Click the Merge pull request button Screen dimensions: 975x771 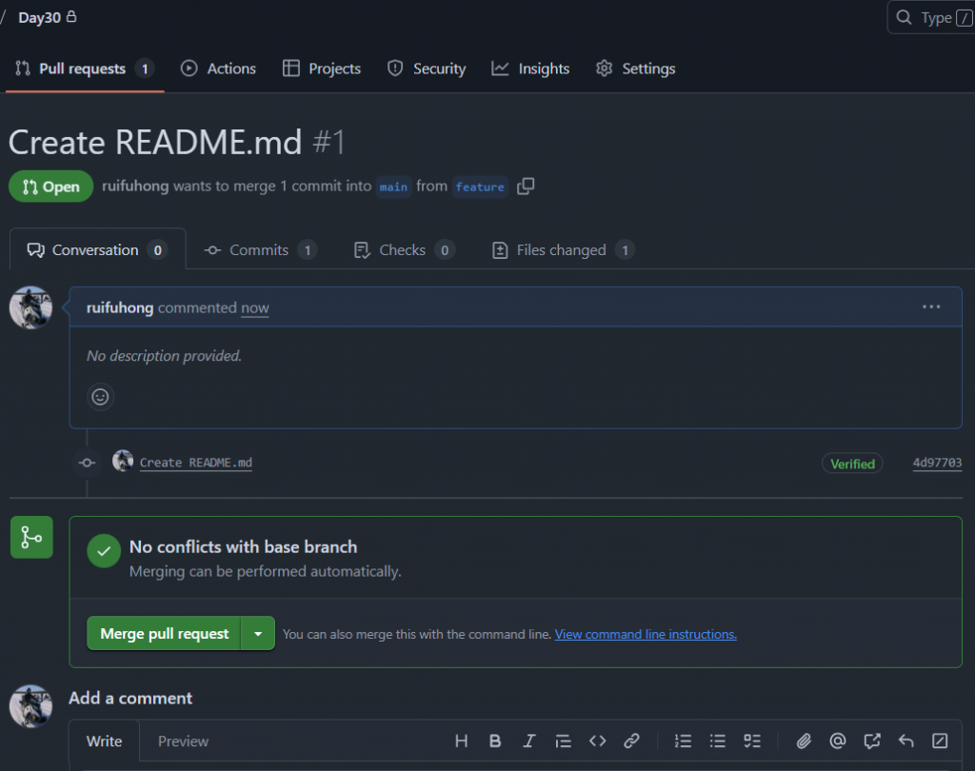click(x=164, y=634)
